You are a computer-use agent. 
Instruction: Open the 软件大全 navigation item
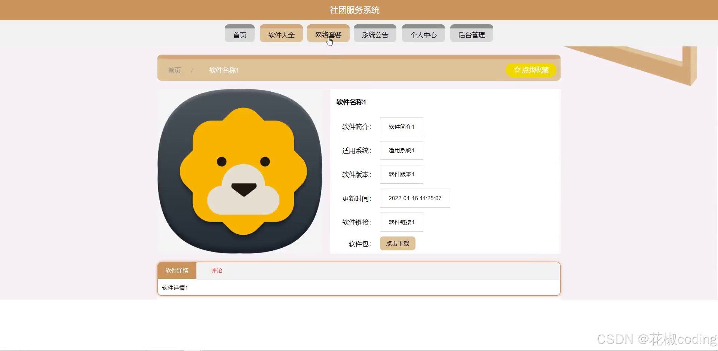tap(281, 34)
